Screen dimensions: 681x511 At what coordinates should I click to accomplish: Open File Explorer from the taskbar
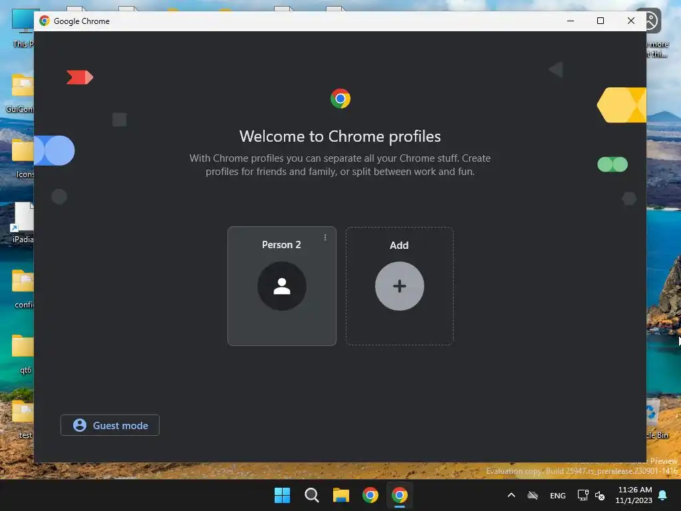pos(341,495)
